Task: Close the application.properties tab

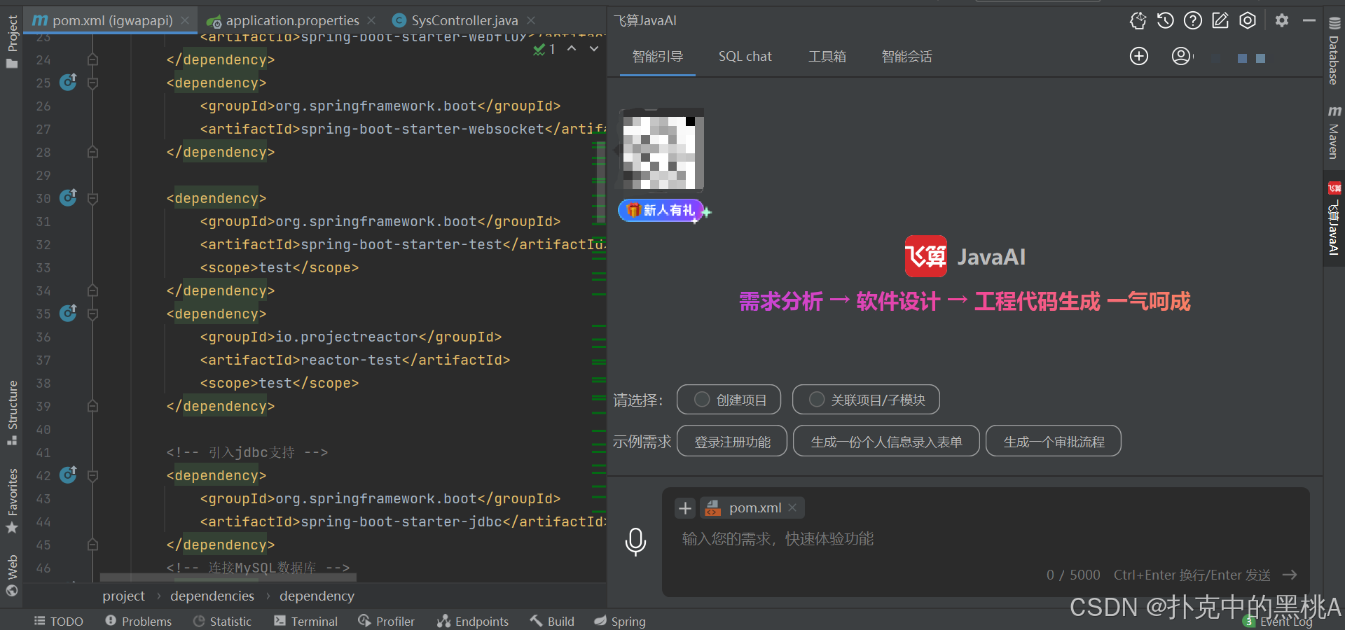Action: 371,20
